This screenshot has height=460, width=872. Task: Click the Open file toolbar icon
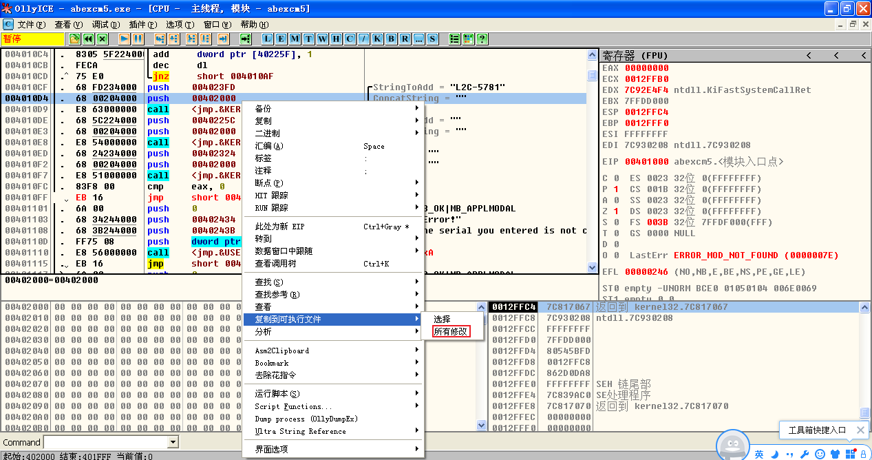click(75, 39)
